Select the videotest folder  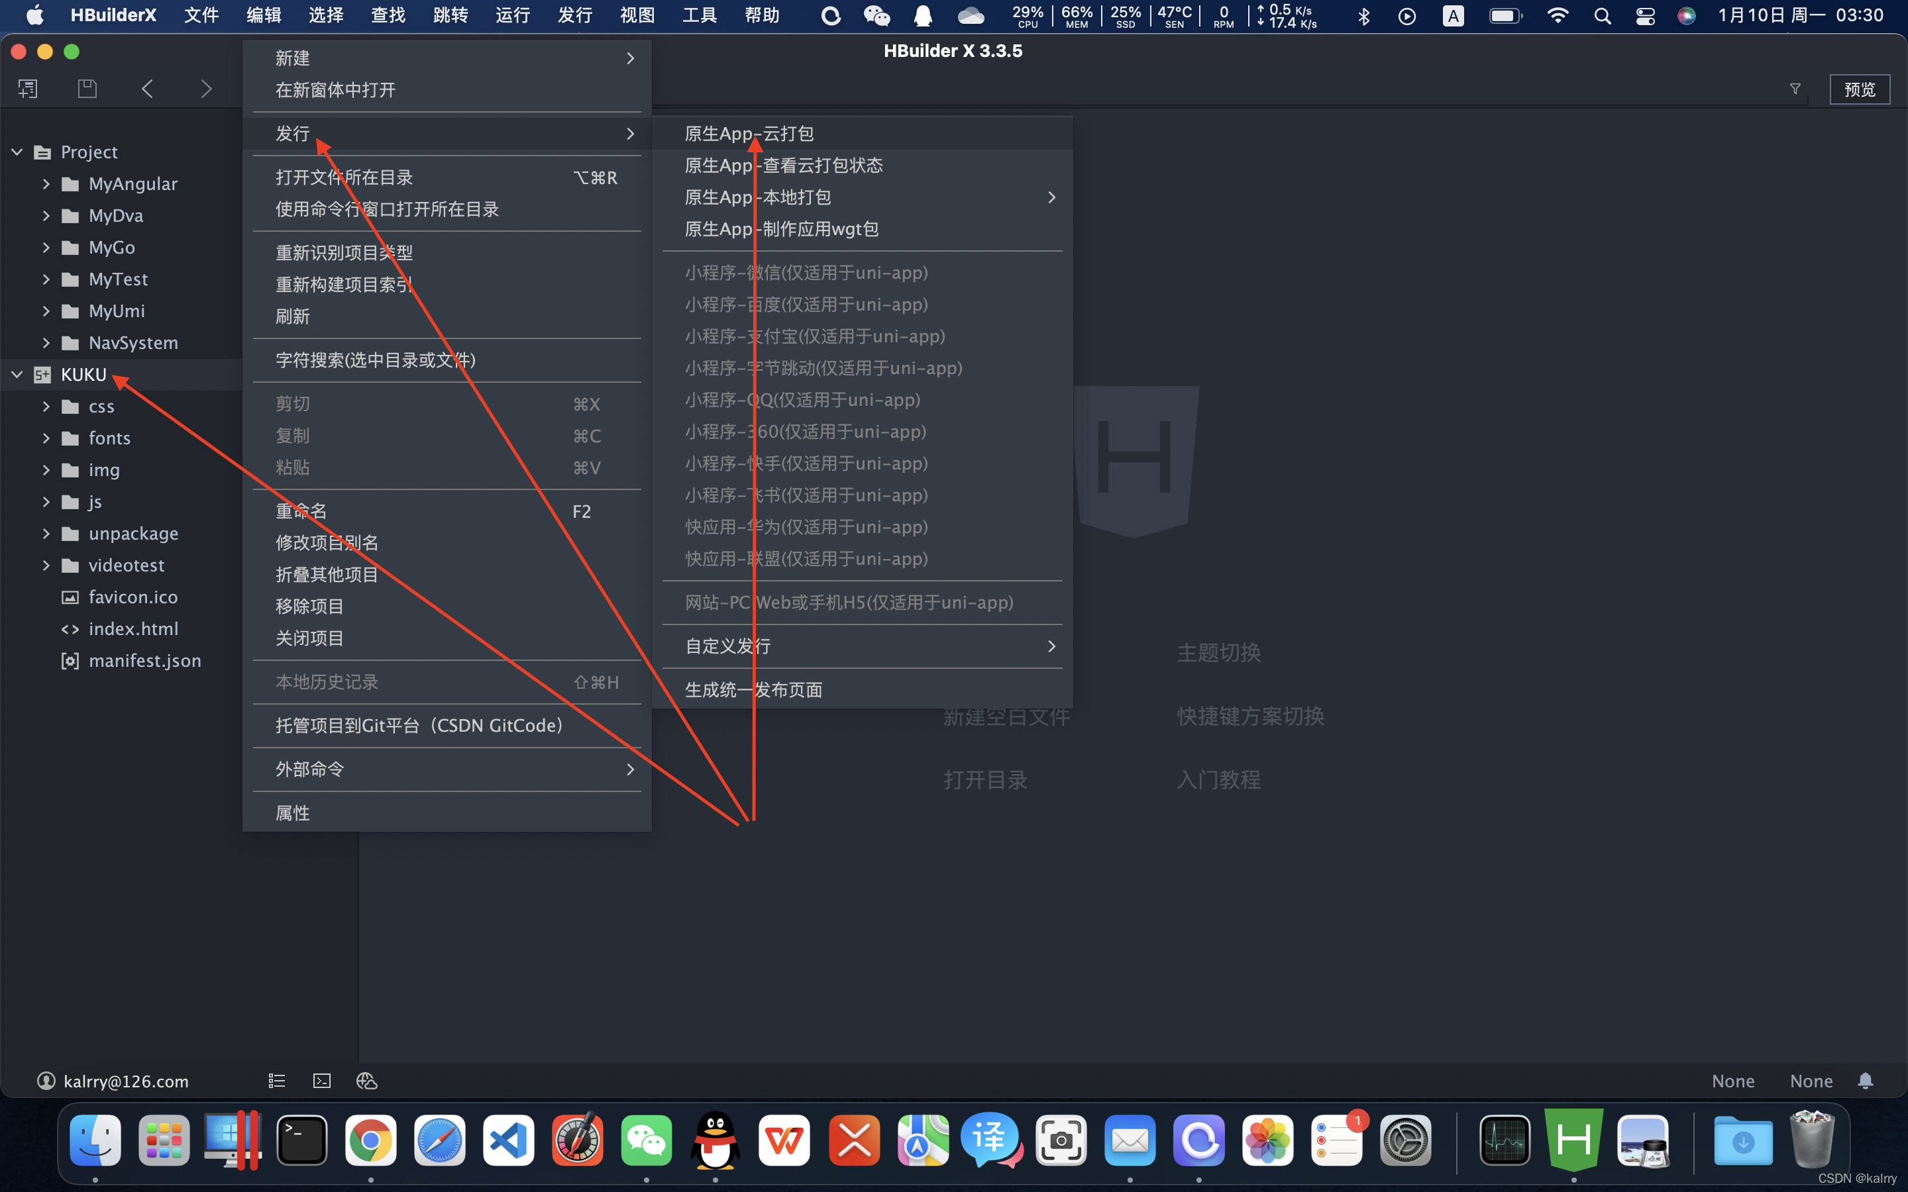(x=126, y=566)
